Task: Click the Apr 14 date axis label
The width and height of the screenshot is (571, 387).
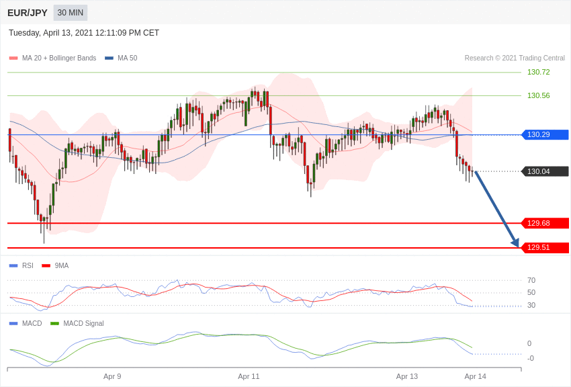Action: [x=475, y=376]
